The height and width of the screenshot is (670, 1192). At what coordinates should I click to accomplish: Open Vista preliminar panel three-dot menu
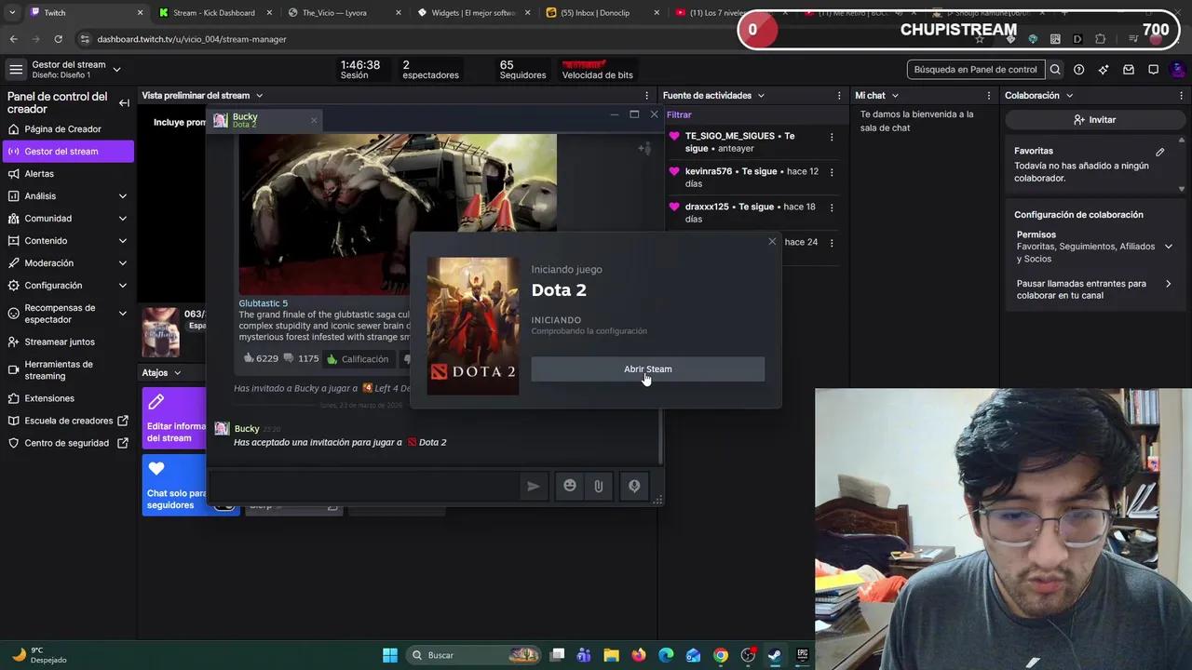(646, 96)
